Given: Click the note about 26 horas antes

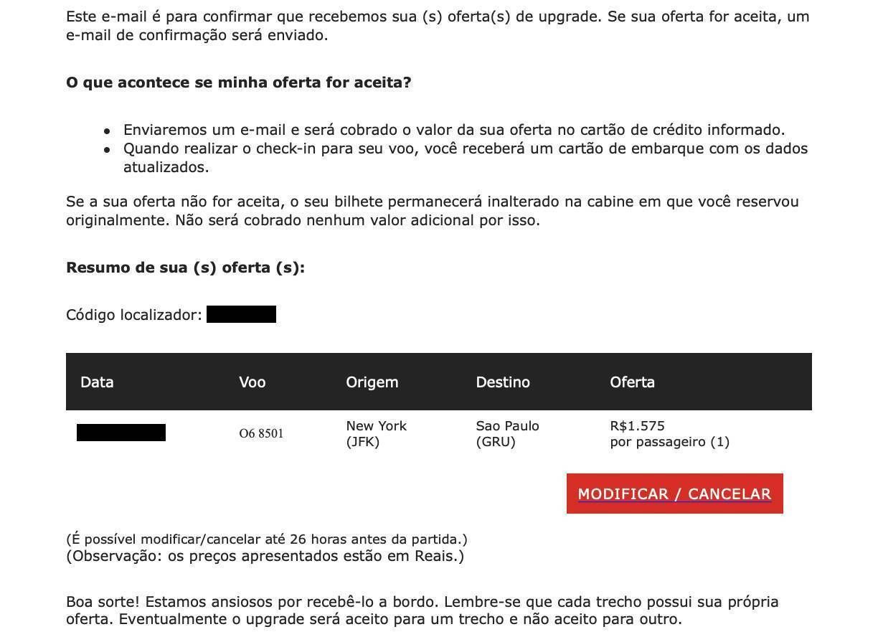Looking at the screenshot, I should coord(267,539).
